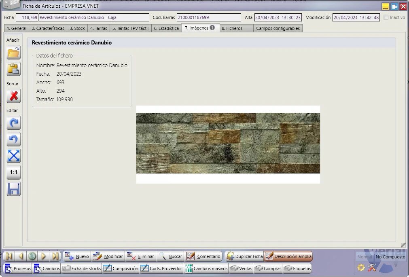The width and height of the screenshot is (409, 277).
Task: Save image with floppy disk icon
Action: point(14,189)
